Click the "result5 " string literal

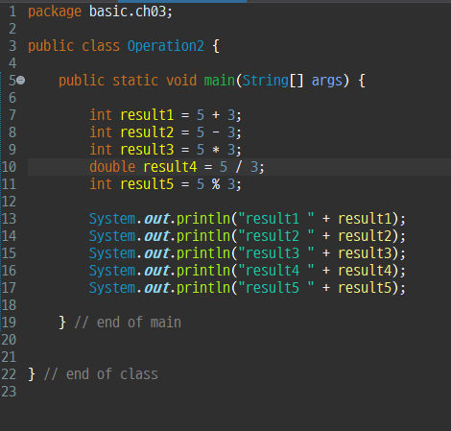[276, 288]
